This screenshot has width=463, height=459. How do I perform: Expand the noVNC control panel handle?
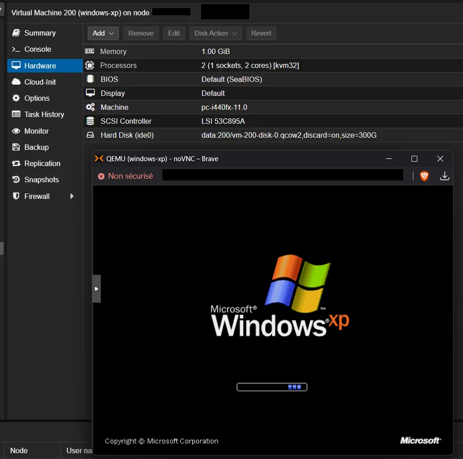(97, 288)
